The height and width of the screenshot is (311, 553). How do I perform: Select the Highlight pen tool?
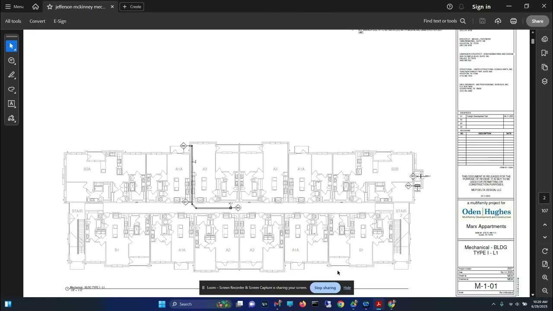12,75
